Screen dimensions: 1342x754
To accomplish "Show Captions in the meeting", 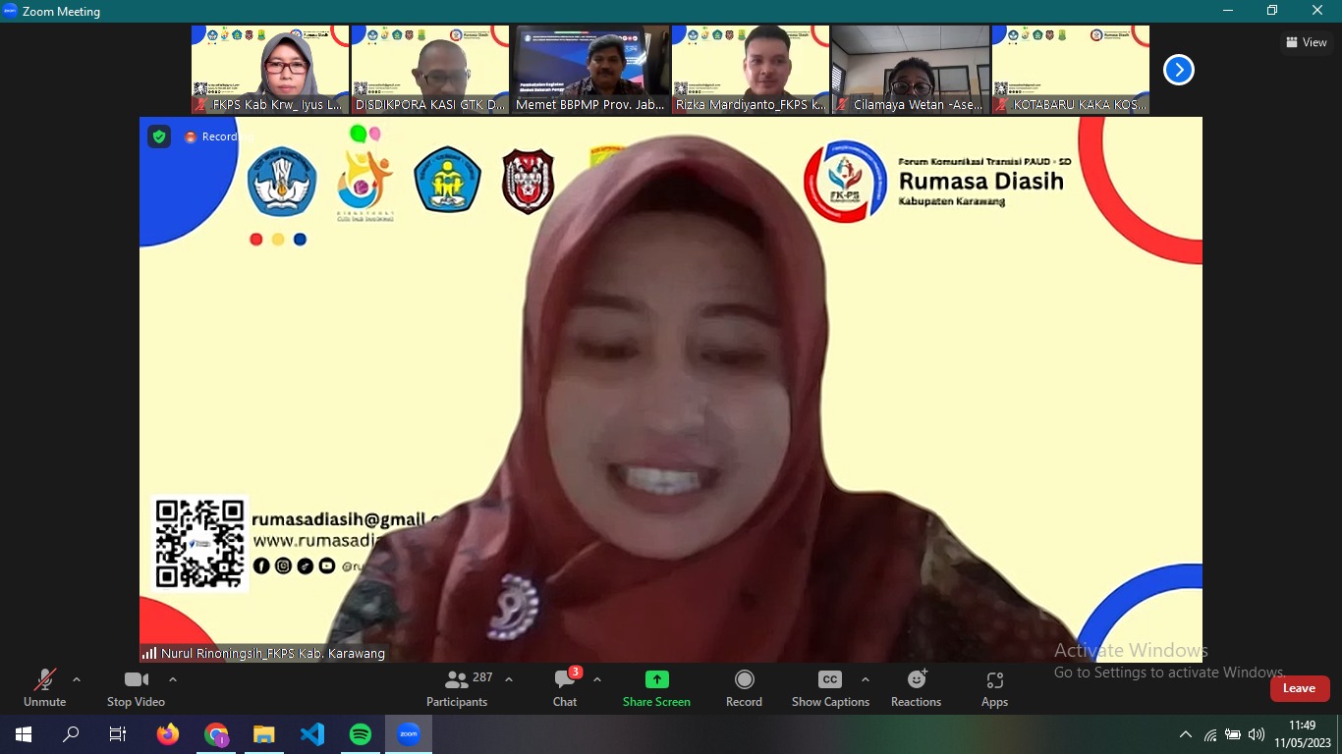I will (x=830, y=688).
